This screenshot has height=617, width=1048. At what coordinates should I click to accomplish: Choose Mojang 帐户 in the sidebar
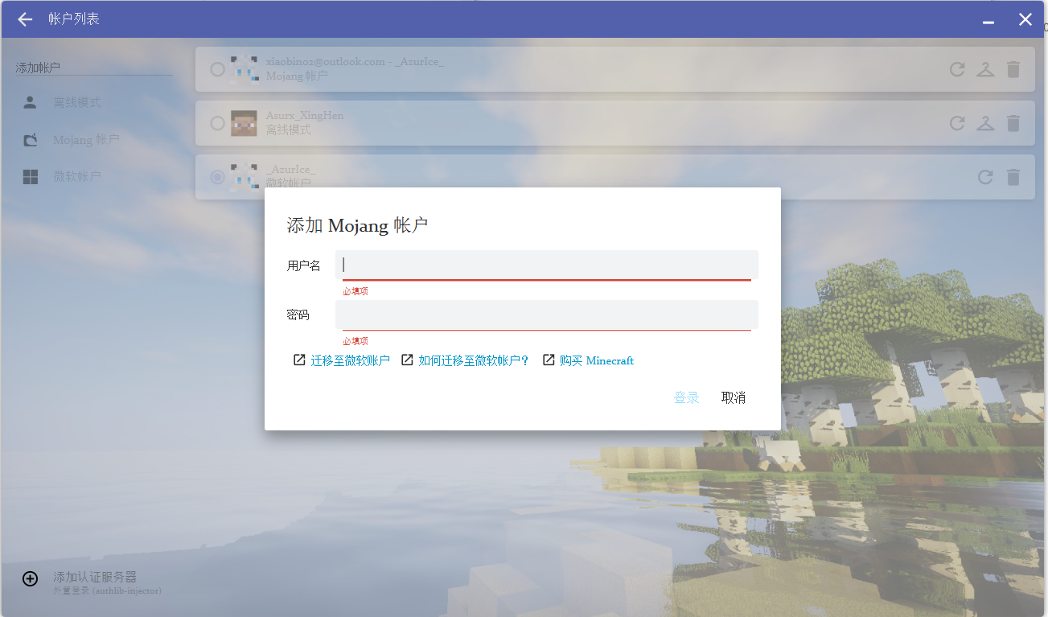85,140
